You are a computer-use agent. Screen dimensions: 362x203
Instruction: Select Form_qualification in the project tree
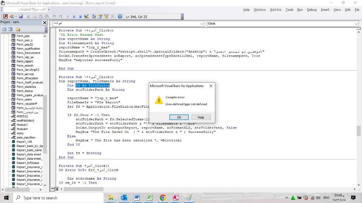tap(28, 49)
